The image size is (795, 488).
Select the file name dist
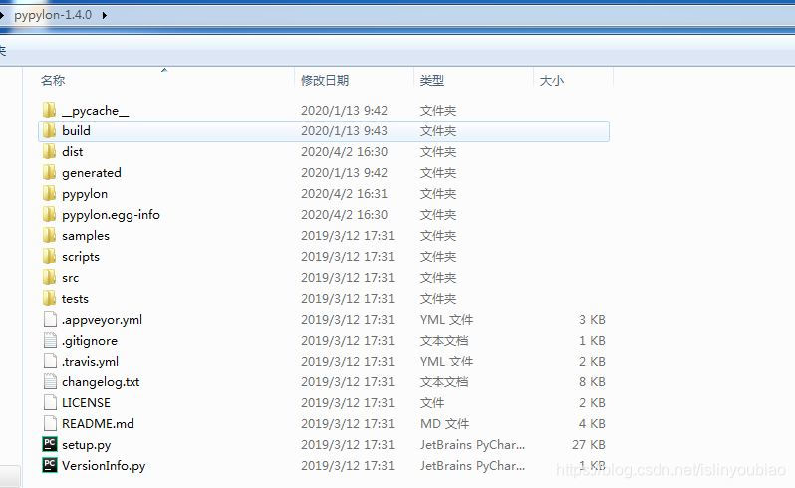coord(72,151)
